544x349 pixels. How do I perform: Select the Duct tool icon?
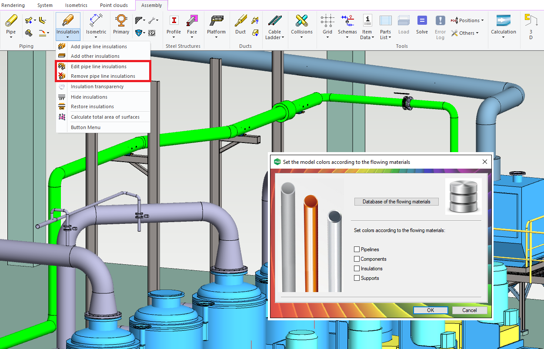[x=240, y=21]
